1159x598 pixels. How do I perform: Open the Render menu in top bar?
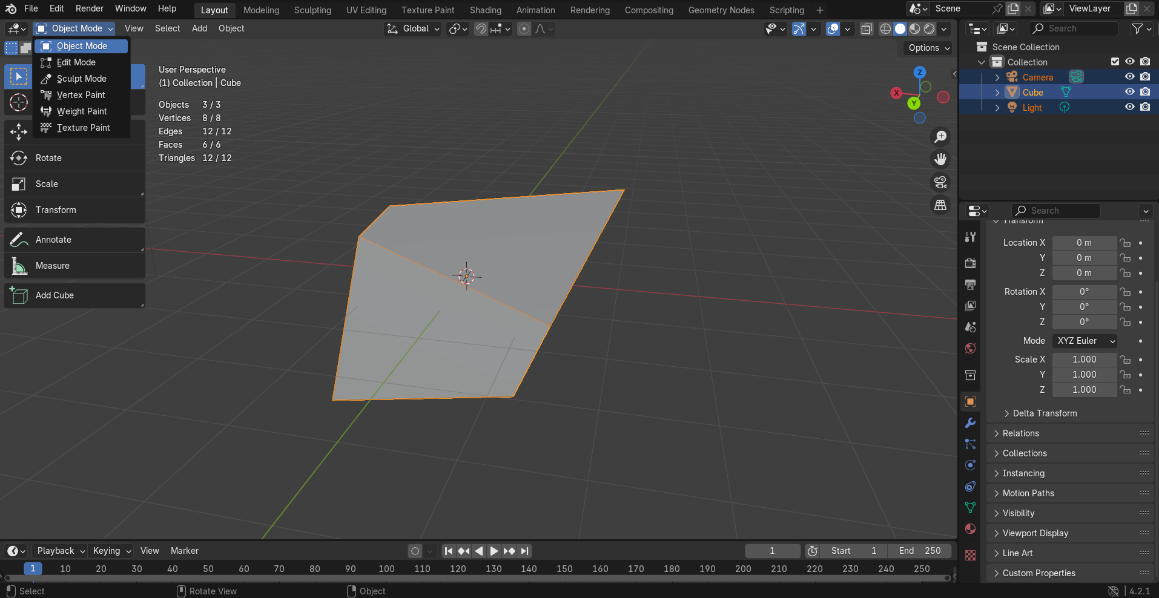(x=90, y=8)
